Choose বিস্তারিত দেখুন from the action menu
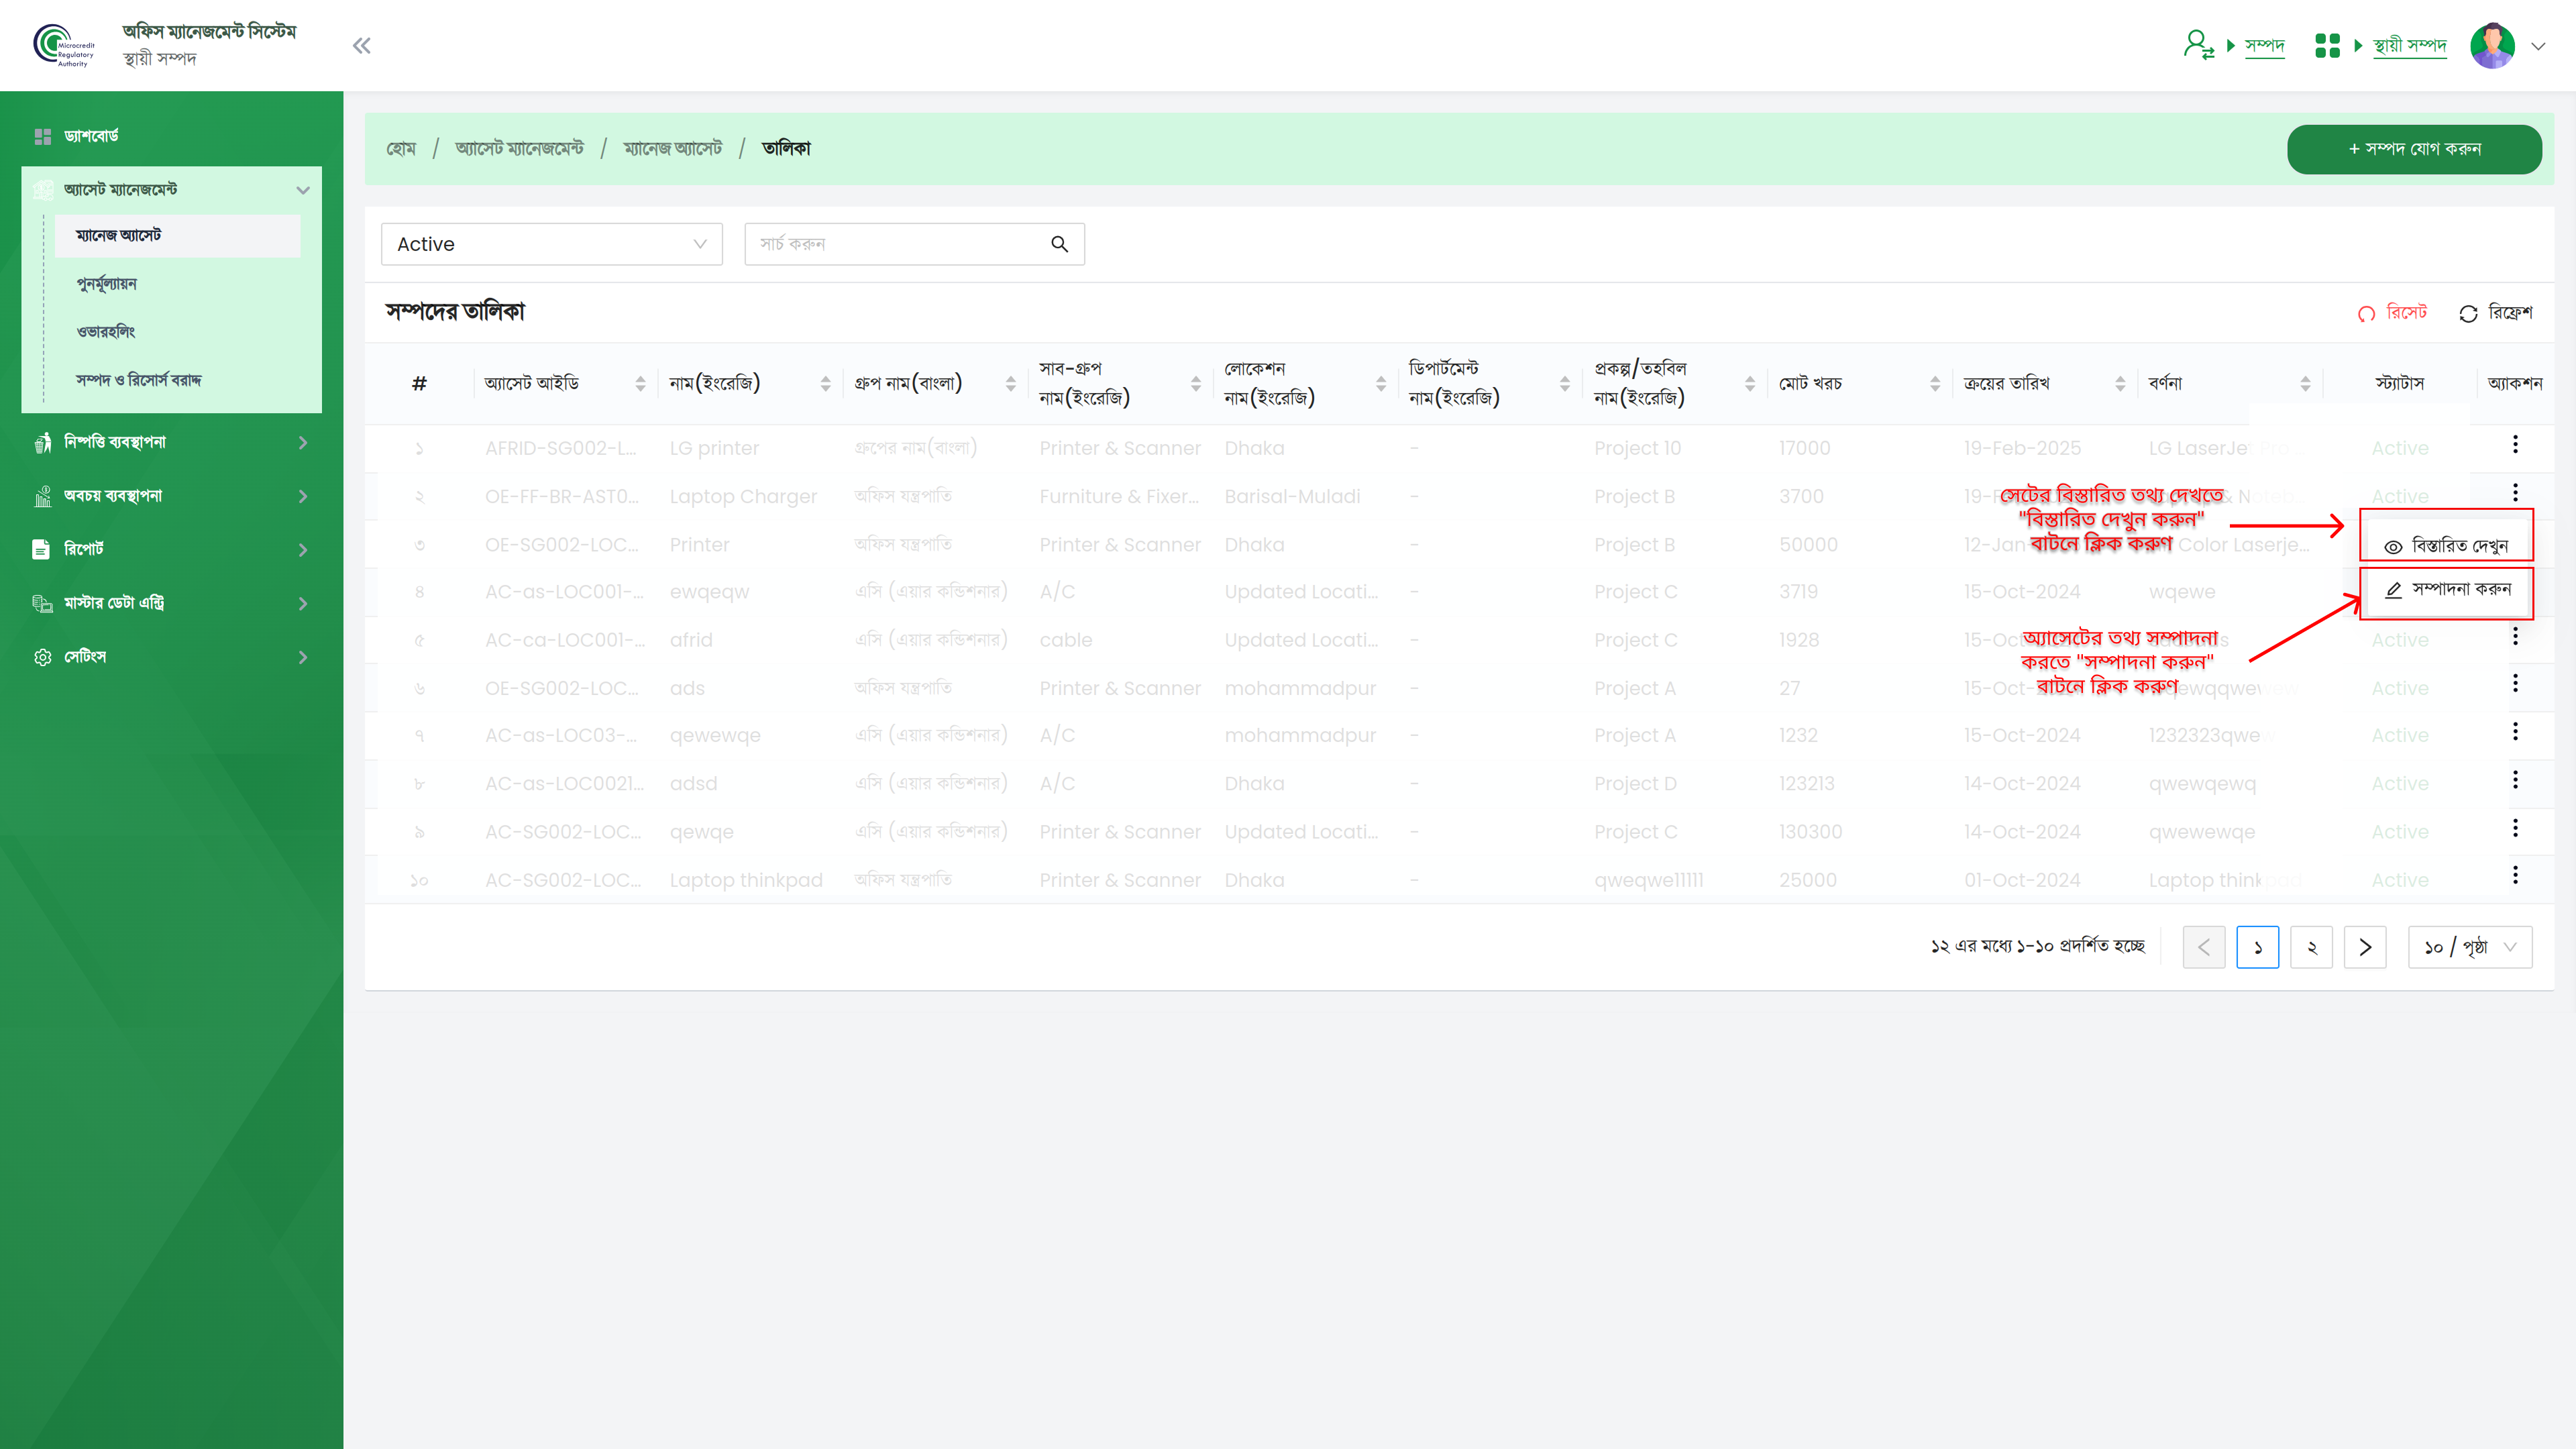Screen dimensions: 2576x1449 coord(2446,546)
